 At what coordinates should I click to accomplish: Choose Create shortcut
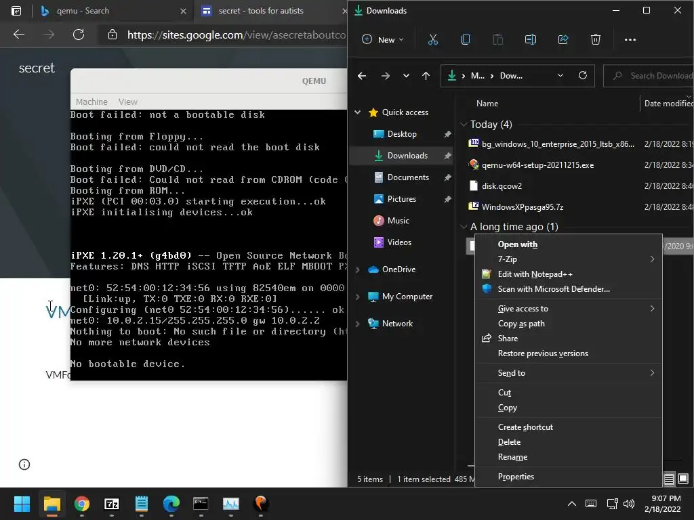tap(569, 427)
